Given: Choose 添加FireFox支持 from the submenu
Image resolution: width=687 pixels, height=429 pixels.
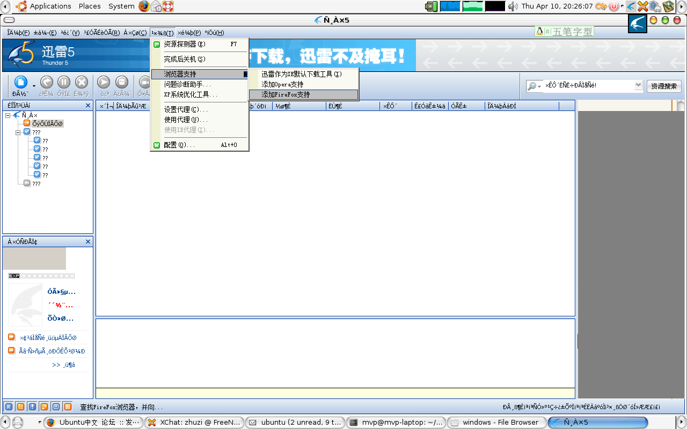Looking at the screenshot, I should (303, 94).
